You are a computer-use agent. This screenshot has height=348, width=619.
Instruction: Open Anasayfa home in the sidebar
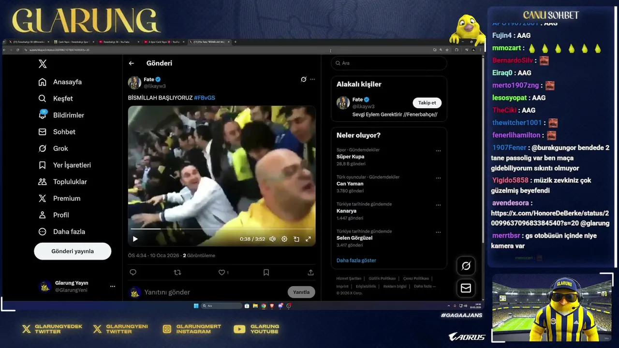[60, 82]
